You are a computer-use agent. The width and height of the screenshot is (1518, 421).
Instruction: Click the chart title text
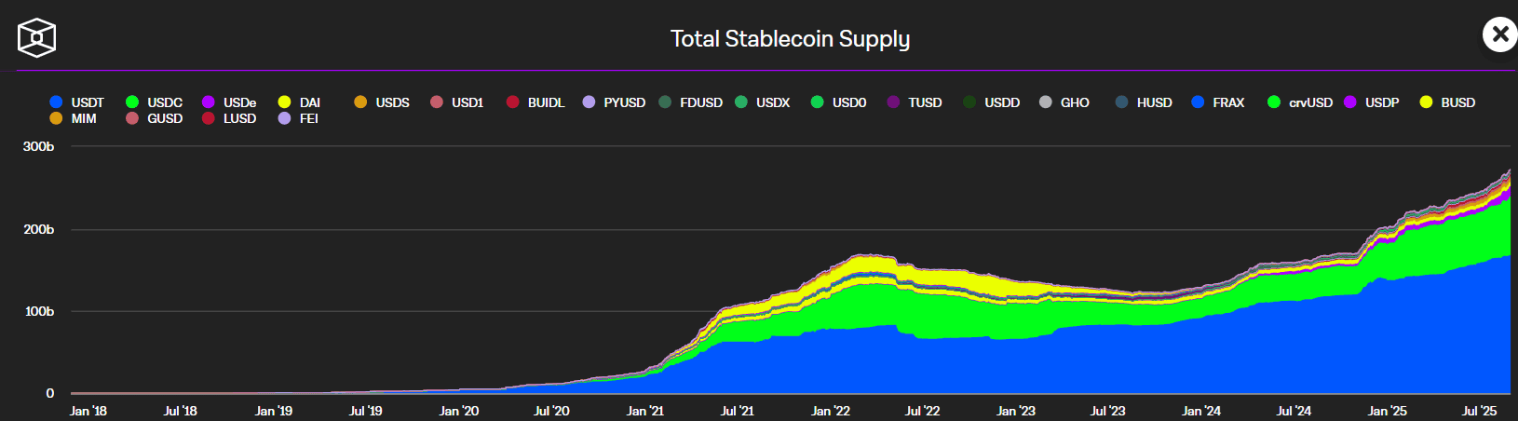pos(790,39)
